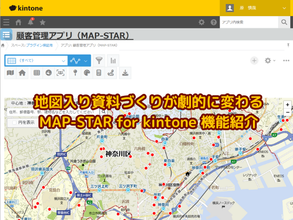Click the 常盤台IC label on map
293x220 pixels.
click(x=63, y=213)
